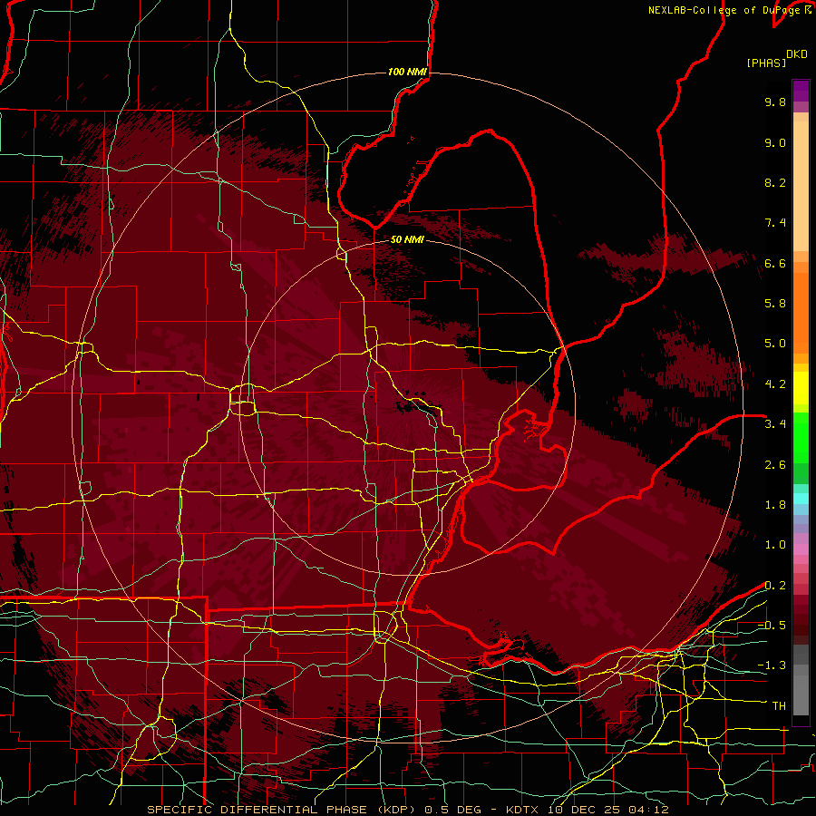Click the 9.0 value on the scale
The height and width of the screenshot is (816, 816).
[x=775, y=142]
